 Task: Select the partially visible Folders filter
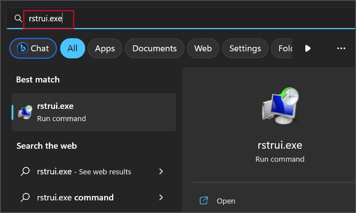(283, 49)
